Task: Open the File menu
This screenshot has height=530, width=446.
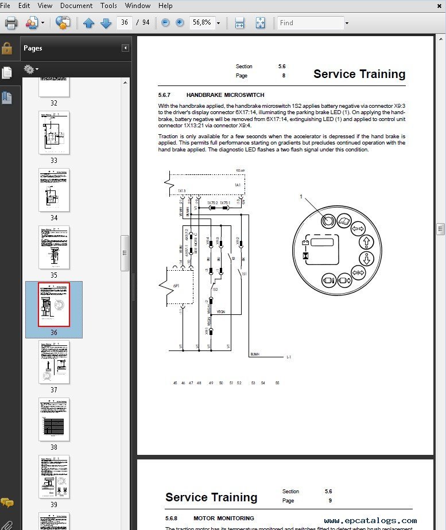Action: click(5, 6)
